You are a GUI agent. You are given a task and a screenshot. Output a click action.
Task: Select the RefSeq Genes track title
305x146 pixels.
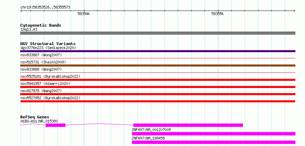[x=35, y=117]
